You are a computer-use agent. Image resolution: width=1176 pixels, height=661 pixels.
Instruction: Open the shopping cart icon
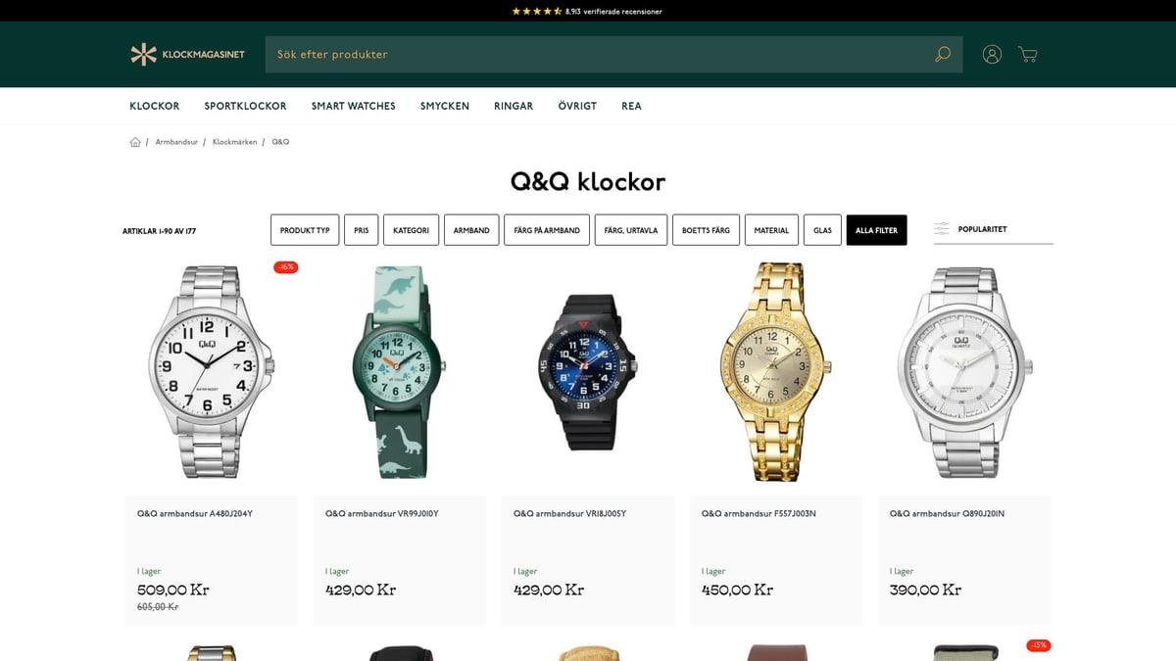[1028, 55]
